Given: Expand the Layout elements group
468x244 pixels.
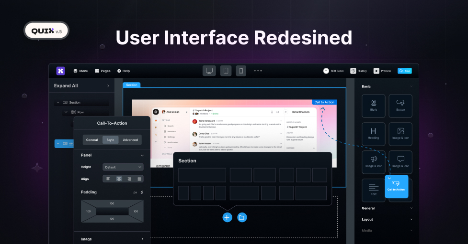Looking at the screenshot, I should [x=411, y=219].
